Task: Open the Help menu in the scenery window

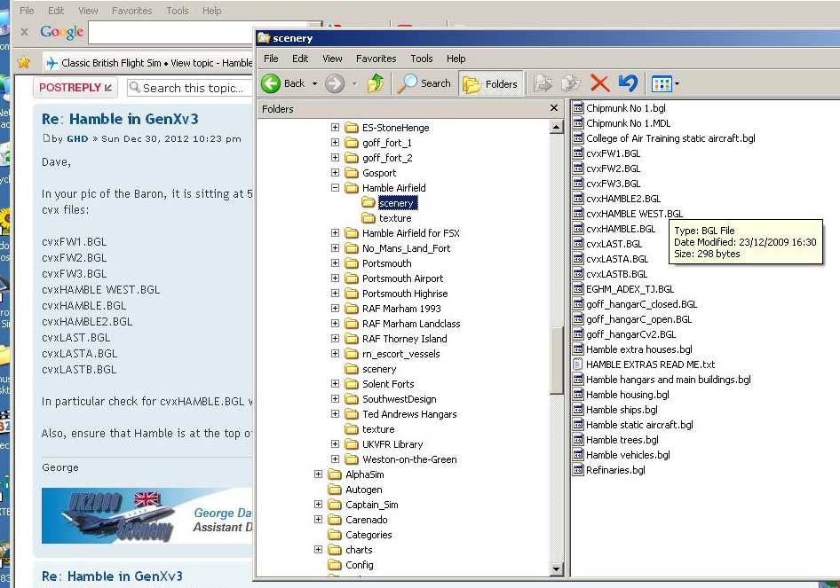Action: tap(456, 59)
